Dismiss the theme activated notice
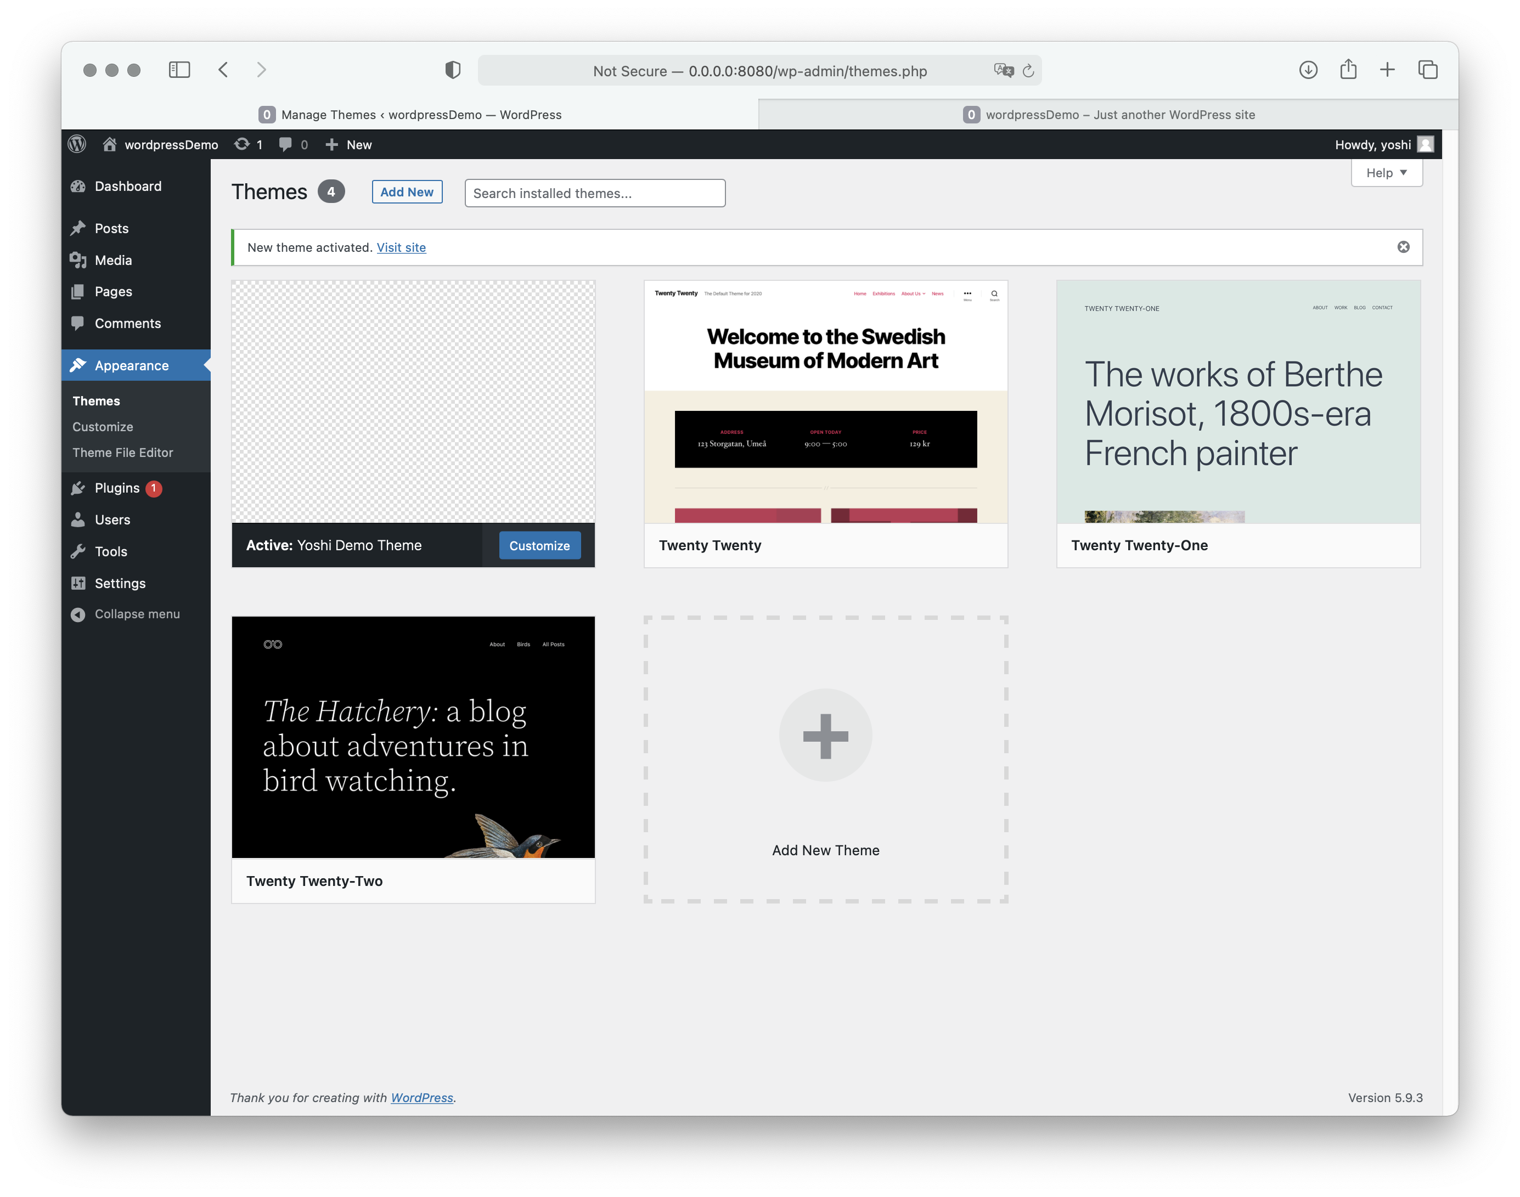1520x1197 pixels. coord(1403,247)
